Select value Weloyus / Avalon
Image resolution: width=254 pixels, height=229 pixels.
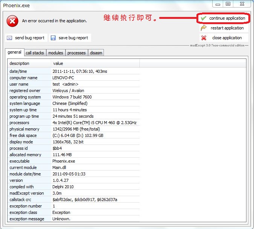[68, 91]
